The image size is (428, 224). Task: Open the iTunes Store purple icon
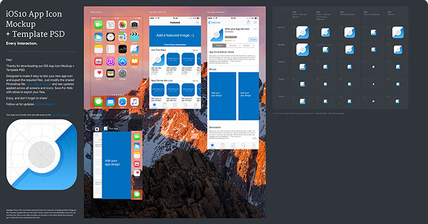(x=110, y=61)
